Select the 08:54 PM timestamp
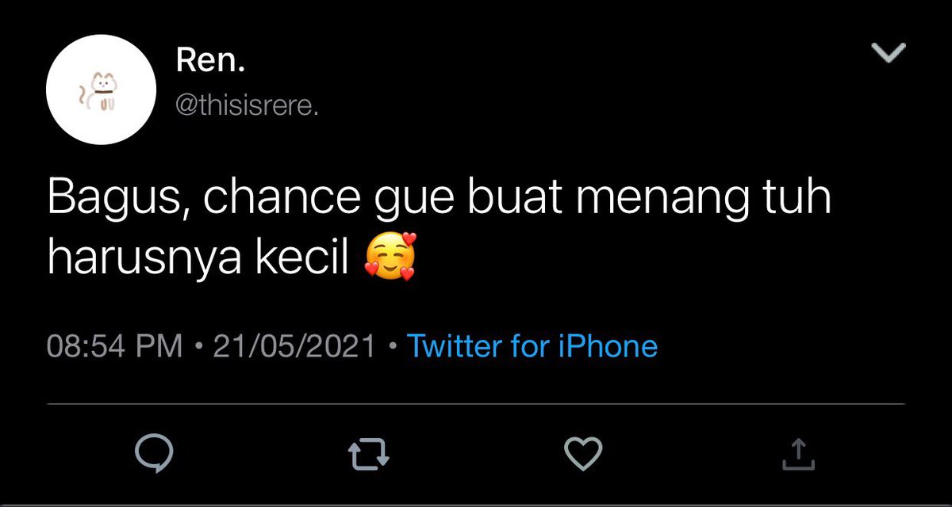The image size is (952, 507). [115, 346]
